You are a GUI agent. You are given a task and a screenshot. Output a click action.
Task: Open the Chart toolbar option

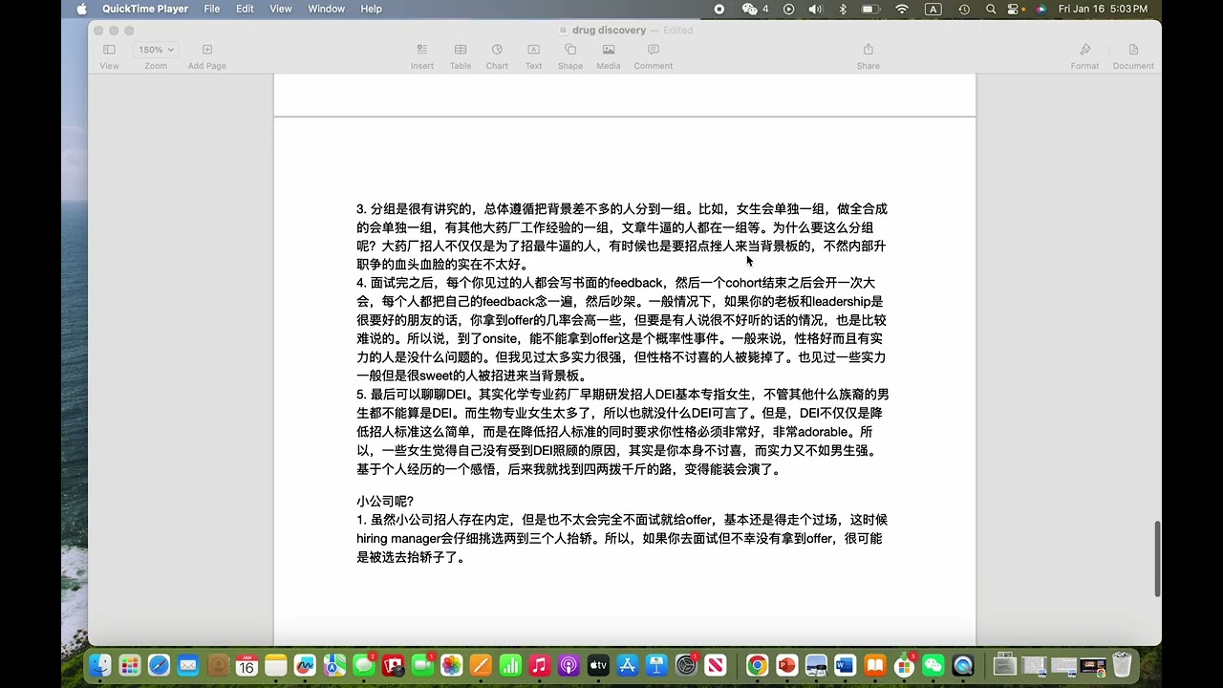click(x=497, y=55)
